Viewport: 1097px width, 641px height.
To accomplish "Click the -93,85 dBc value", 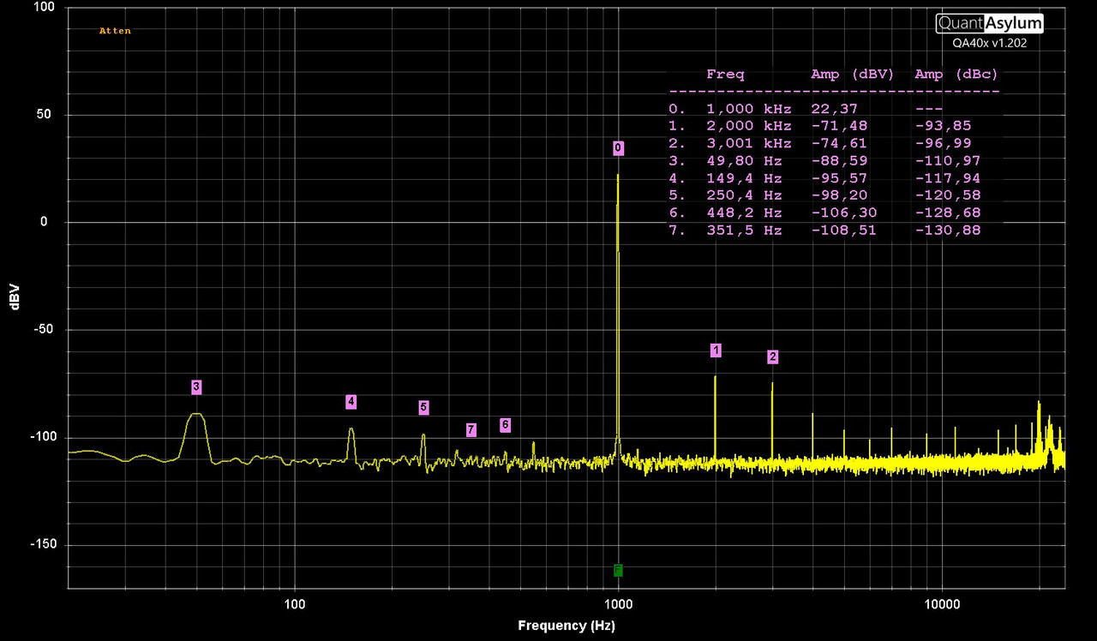I will (x=944, y=126).
